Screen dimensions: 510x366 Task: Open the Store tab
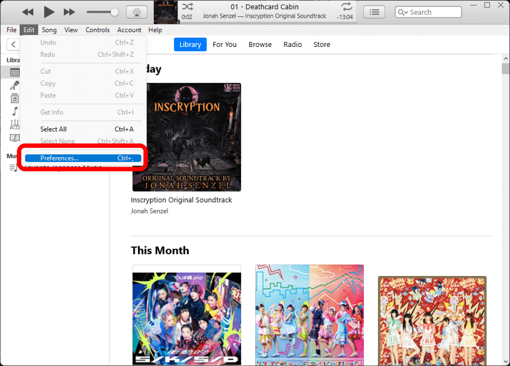click(322, 44)
